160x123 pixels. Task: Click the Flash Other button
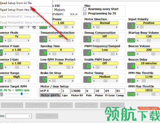point(86,105)
